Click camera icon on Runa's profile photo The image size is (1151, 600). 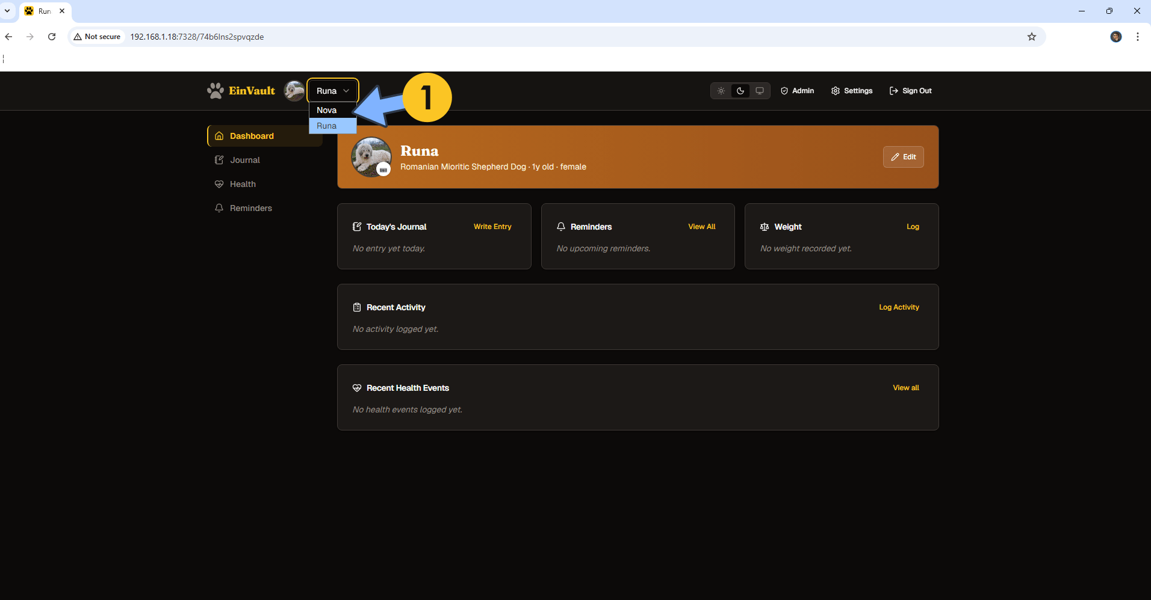coord(383,170)
